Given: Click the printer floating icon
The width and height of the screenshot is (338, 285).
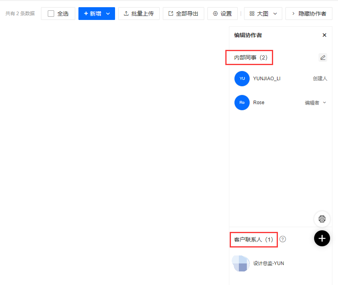Looking at the screenshot, I should (322, 219).
